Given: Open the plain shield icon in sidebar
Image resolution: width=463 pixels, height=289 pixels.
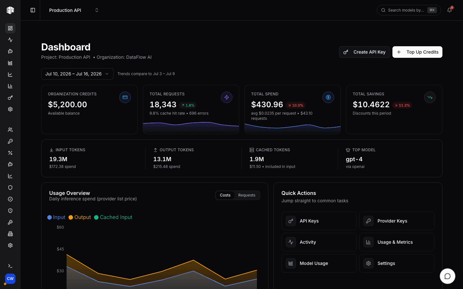Looking at the screenshot, I should click(x=10, y=188).
